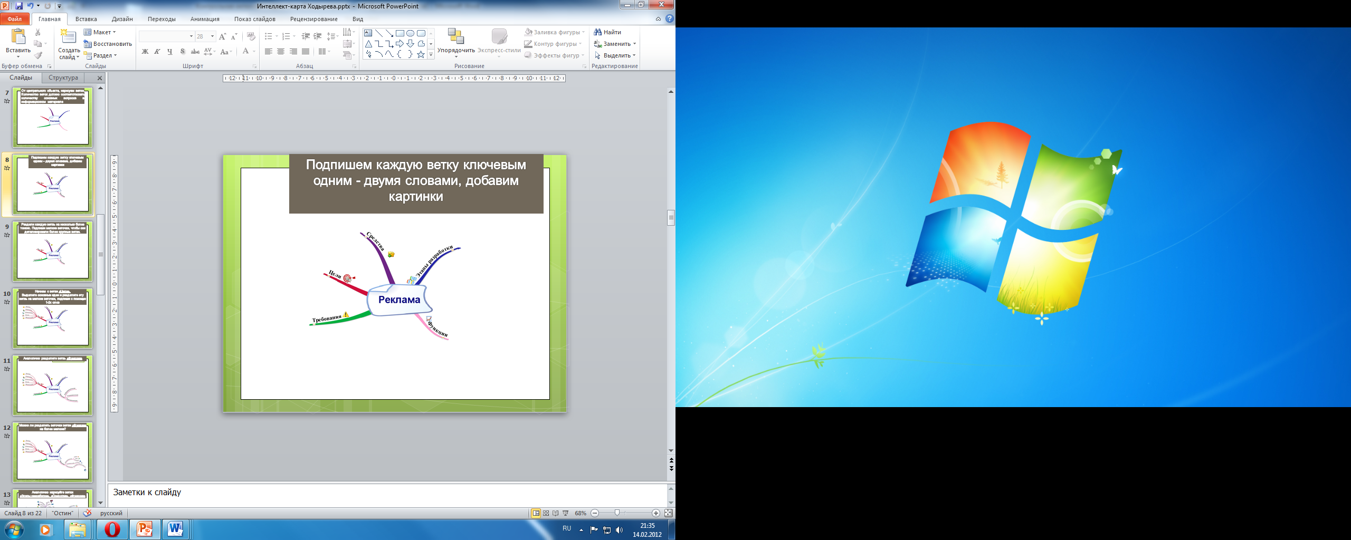
Task: Click the Создать слайд icon
Action: (x=68, y=37)
